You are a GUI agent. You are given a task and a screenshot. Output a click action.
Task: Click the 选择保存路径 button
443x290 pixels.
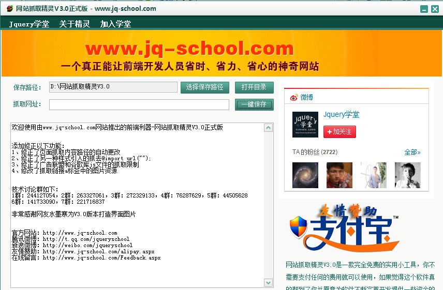click(x=204, y=87)
